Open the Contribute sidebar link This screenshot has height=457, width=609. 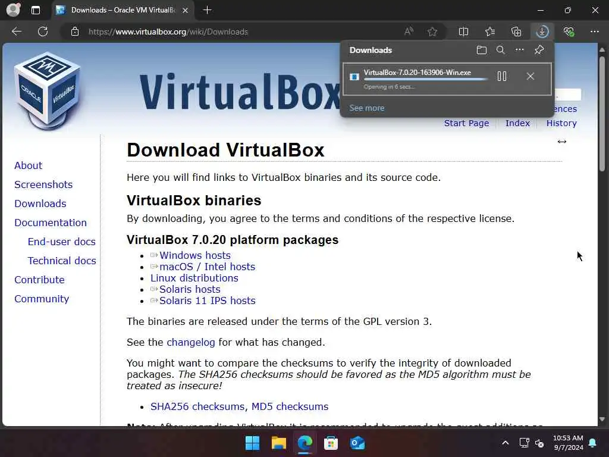click(40, 280)
